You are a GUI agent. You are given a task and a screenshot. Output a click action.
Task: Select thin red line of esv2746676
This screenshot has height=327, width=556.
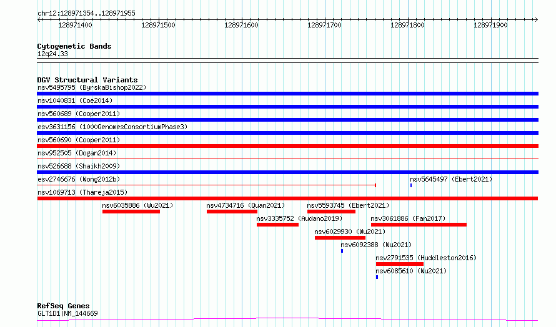click(206, 185)
